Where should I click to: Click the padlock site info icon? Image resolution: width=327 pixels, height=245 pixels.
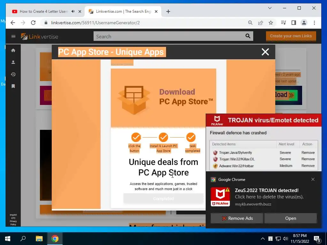point(46,23)
